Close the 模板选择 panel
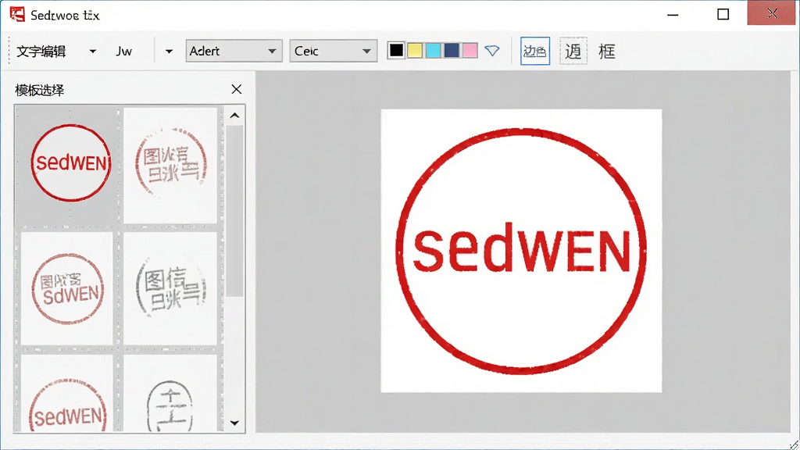 point(236,89)
